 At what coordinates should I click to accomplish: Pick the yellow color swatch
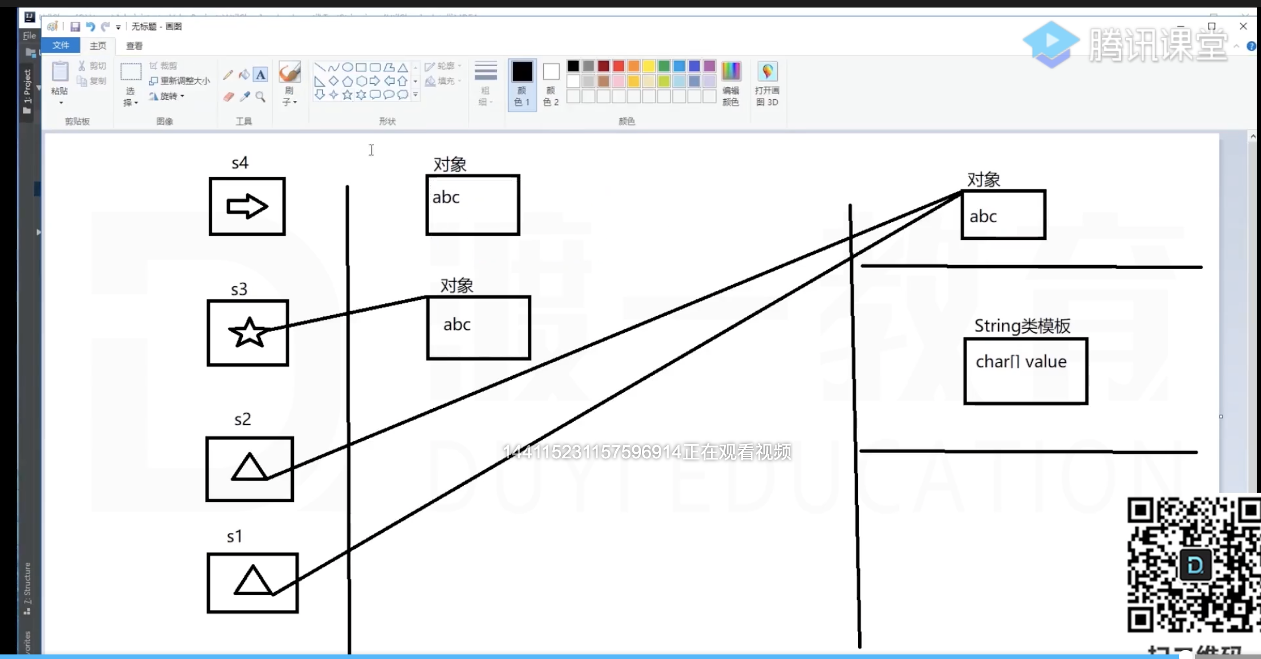[x=649, y=67]
